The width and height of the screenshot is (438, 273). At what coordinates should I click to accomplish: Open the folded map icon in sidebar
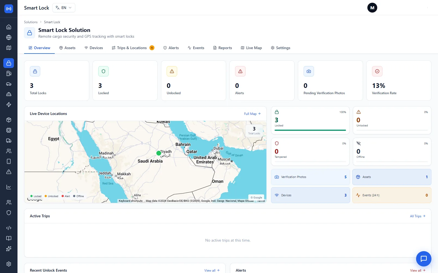(x=9, y=48)
